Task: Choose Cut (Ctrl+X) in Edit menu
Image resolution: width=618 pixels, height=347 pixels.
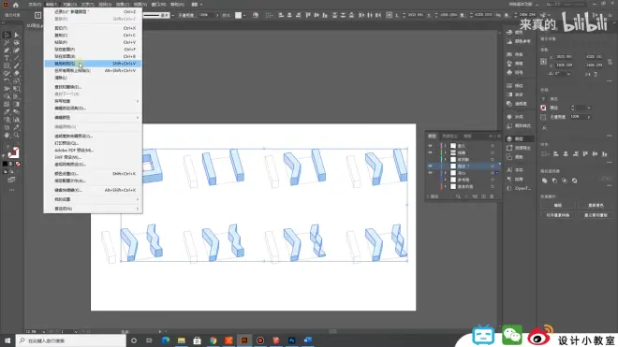Action: [x=93, y=28]
